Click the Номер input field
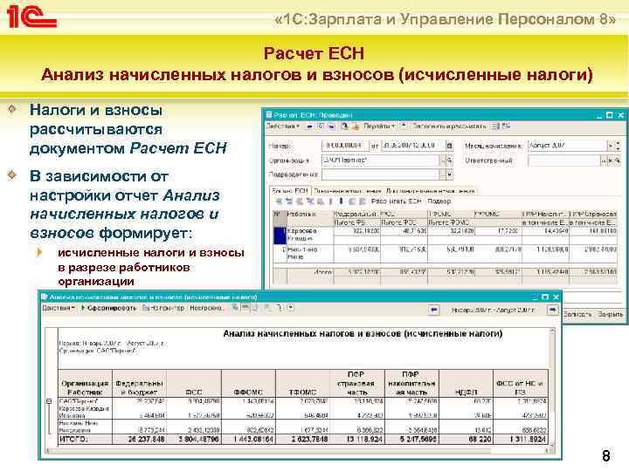Screen dimensions: 629x471 (345, 146)
